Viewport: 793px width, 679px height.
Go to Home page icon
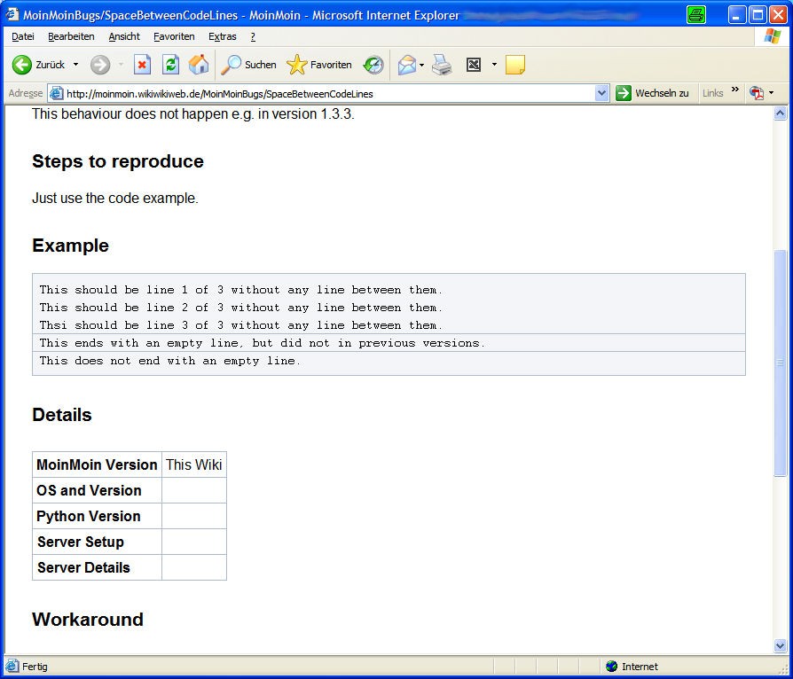coord(199,65)
